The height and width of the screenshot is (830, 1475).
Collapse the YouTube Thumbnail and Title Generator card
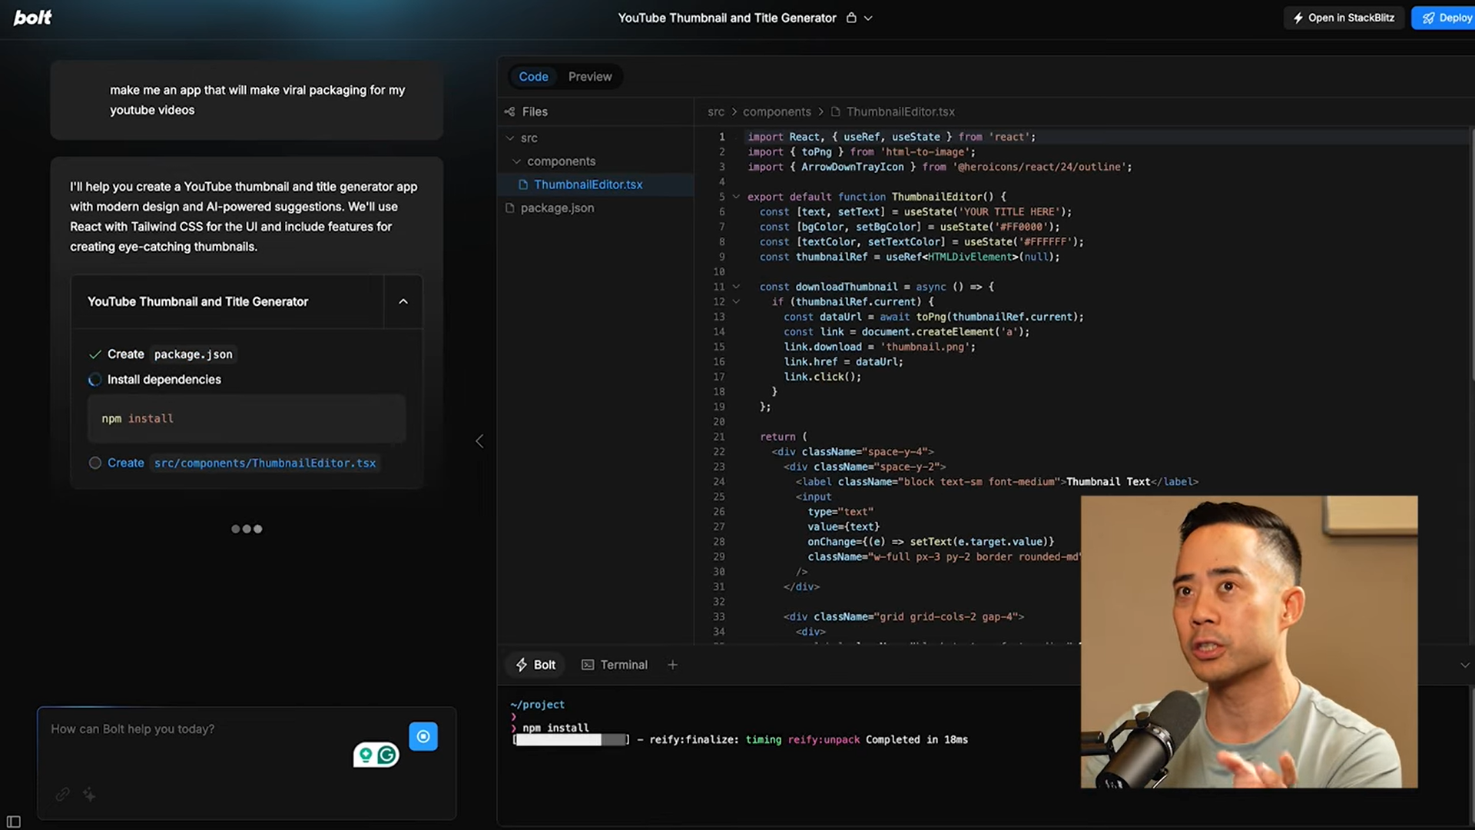[403, 302]
